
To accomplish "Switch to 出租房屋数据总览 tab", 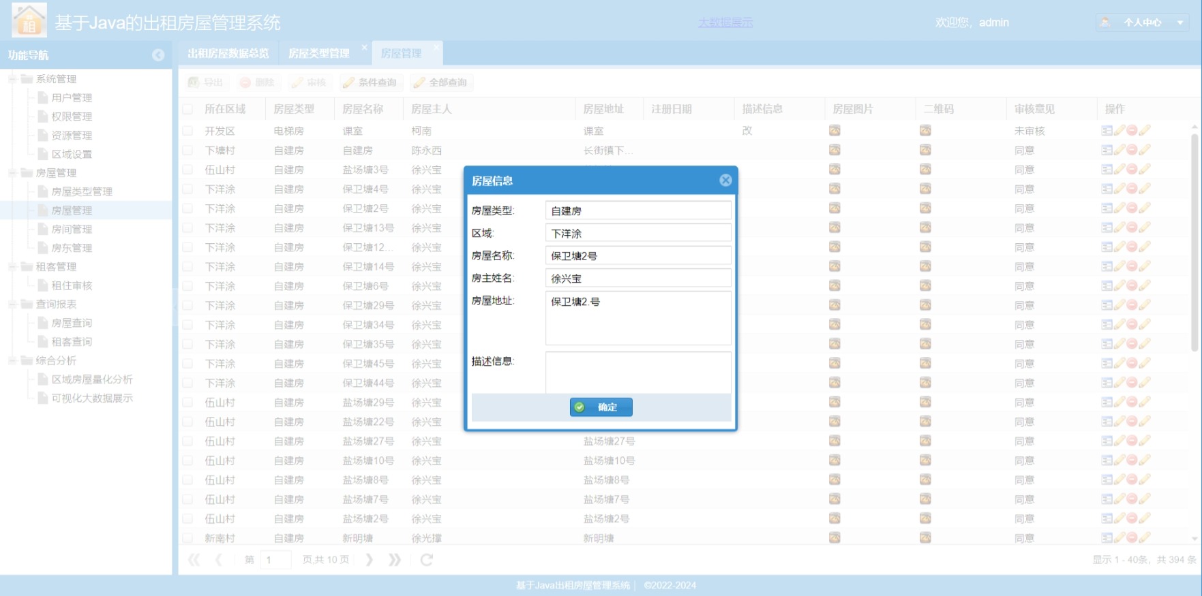I will point(228,53).
